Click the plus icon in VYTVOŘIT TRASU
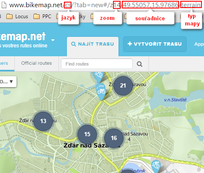The image size is (204, 173). (x=130, y=44)
